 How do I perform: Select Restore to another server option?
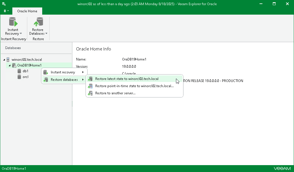coord(115,93)
